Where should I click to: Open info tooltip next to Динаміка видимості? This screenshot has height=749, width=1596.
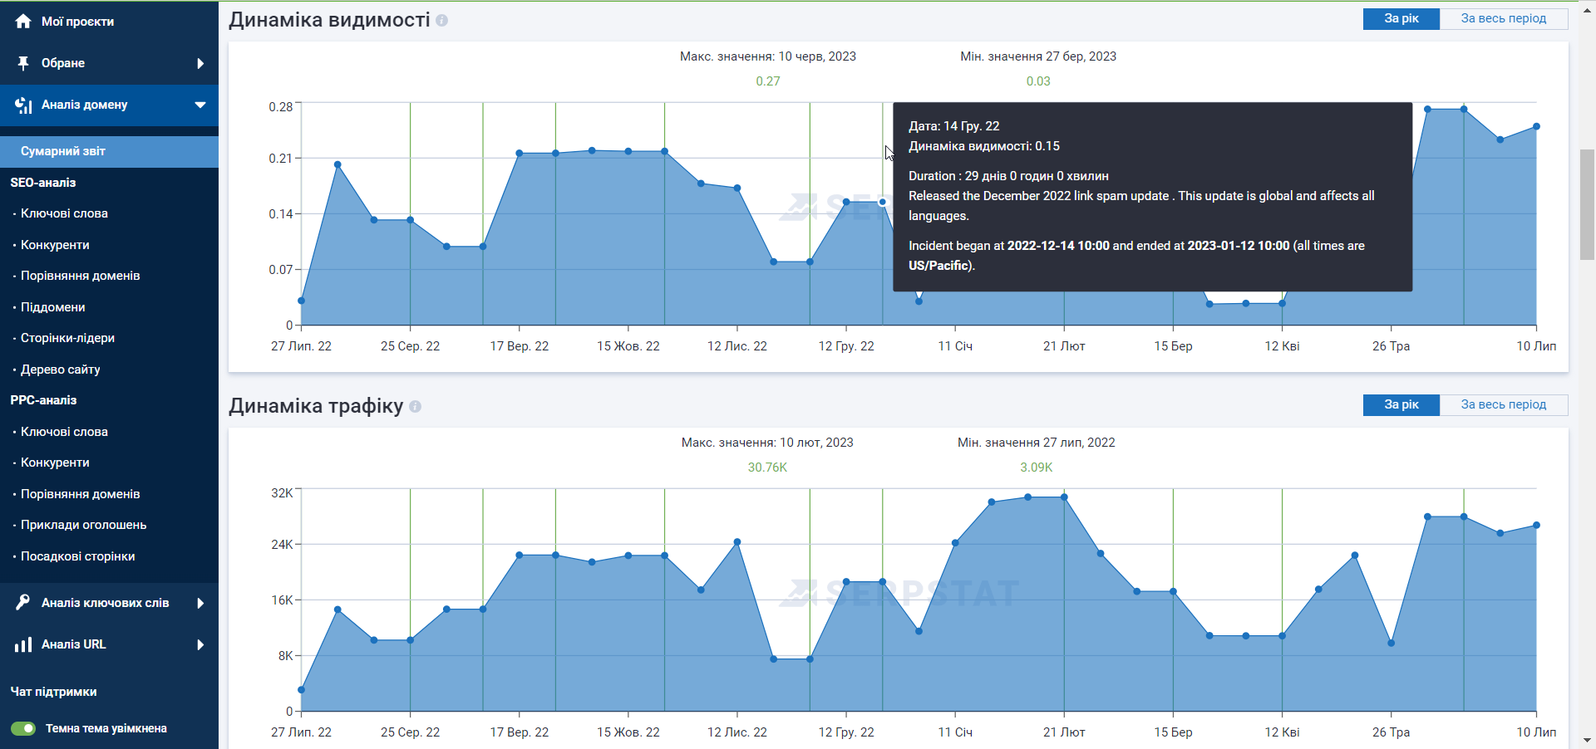(x=442, y=21)
